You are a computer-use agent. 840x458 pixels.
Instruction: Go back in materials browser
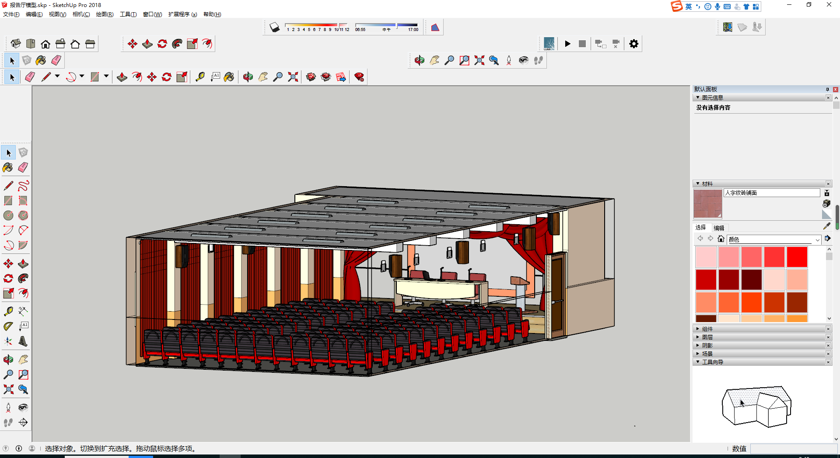[700, 239]
